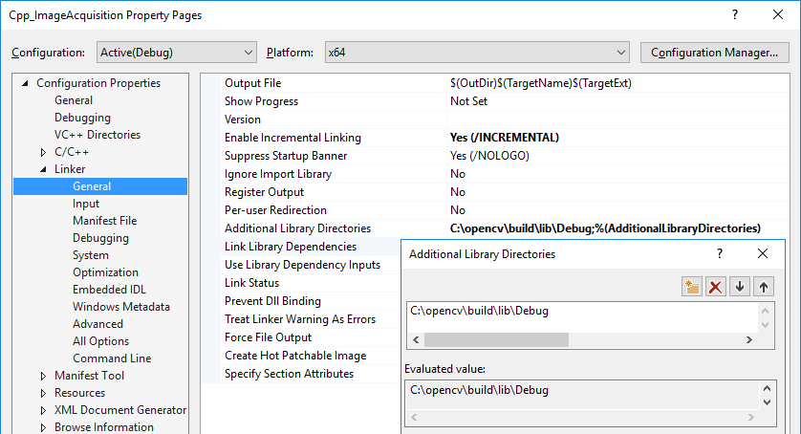Collapse the Configuration Properties node
The image size is (801, 434).
[25, 84]
